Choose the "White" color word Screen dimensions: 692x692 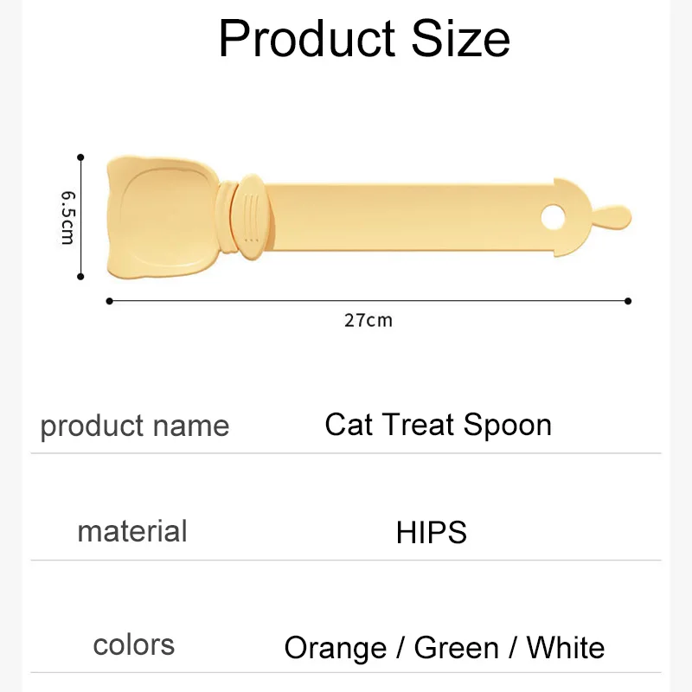click(566, 648)
